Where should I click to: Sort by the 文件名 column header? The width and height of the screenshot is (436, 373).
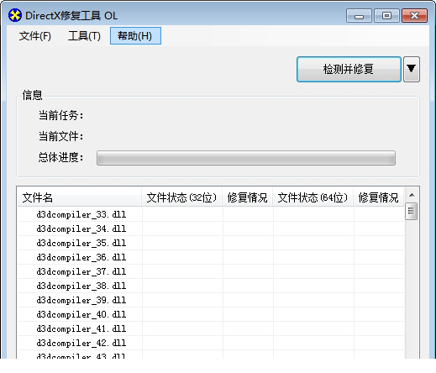pyautogui.click(x=79, y=197)
